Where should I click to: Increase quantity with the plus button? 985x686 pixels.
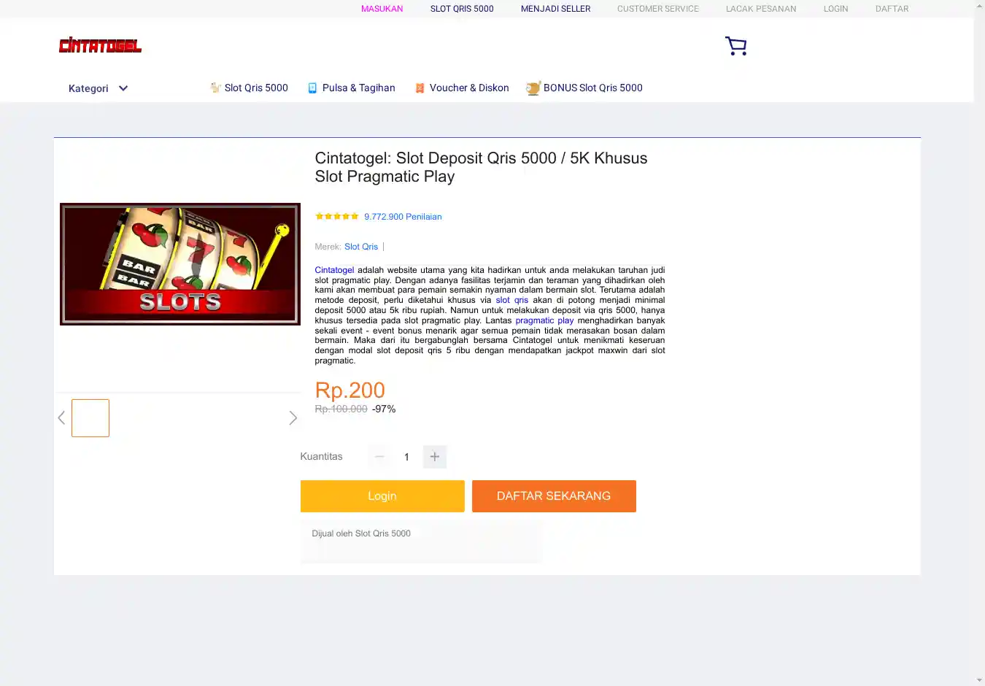pyautogui.click(x=435, y=457)
